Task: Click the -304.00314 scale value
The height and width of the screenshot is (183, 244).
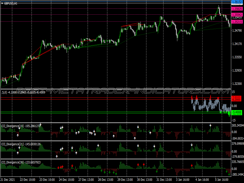Action: click(238, 139)
